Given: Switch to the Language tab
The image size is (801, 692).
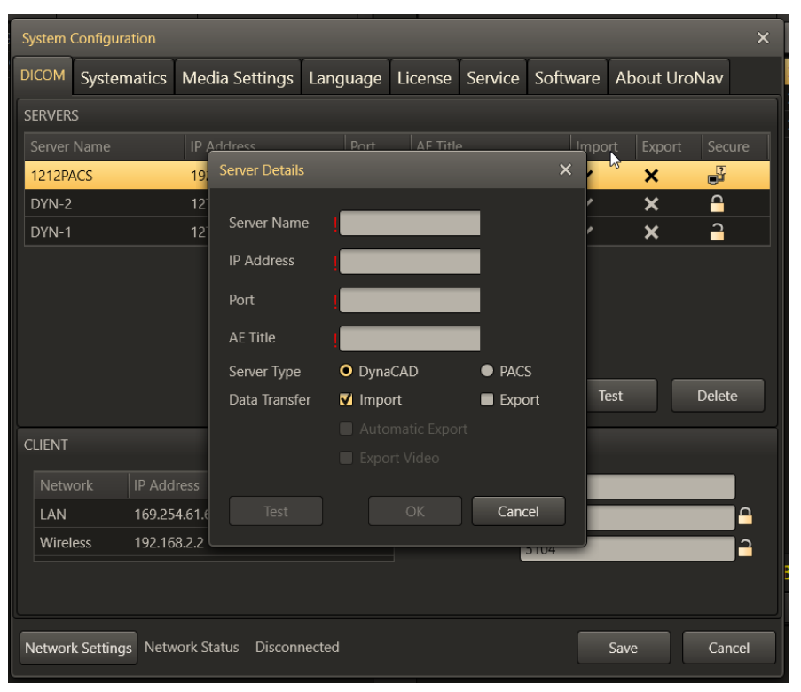Looking at the screenshot, I should point(345,78).
